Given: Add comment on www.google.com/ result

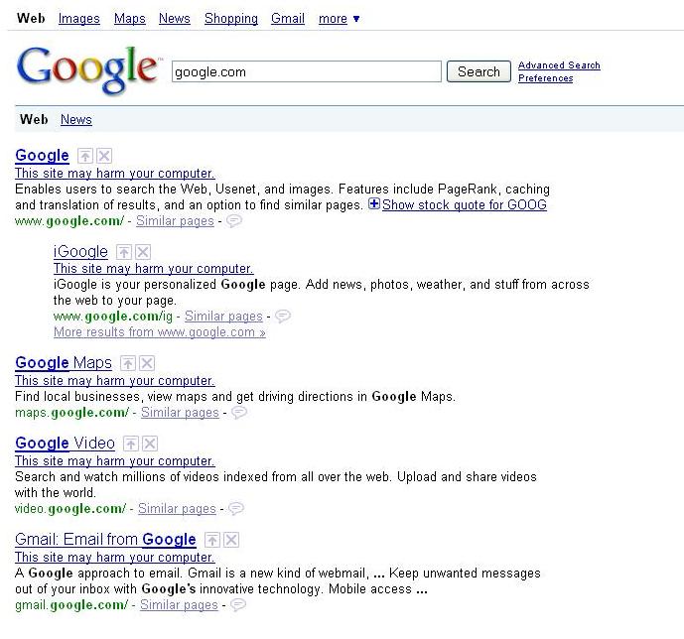Looking at the screenshot, I should click(x=234, y=221).
